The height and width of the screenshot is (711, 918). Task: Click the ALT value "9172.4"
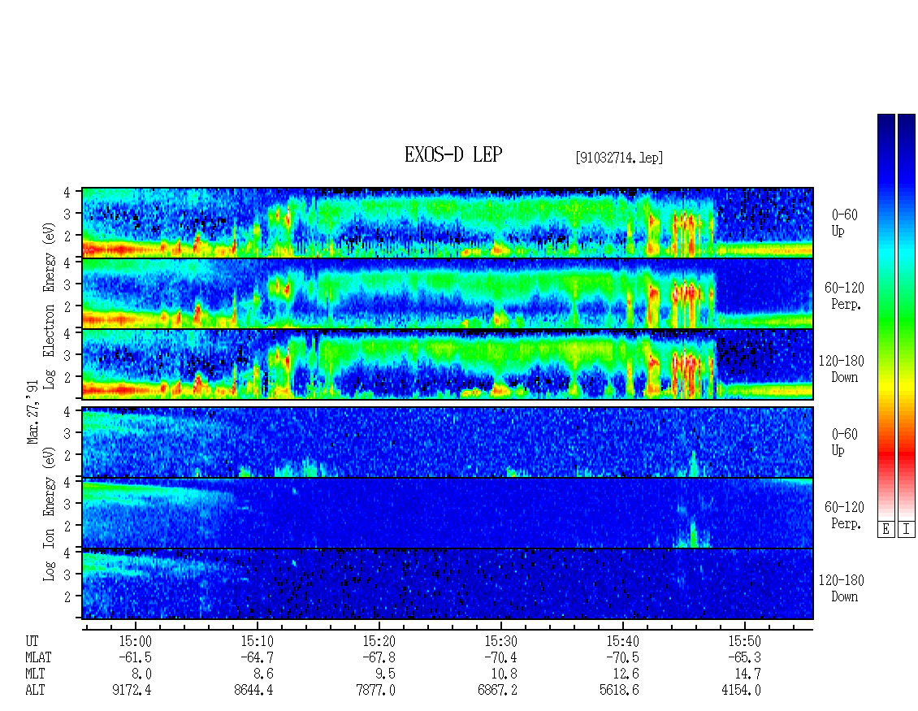click(x=132, y=691)
